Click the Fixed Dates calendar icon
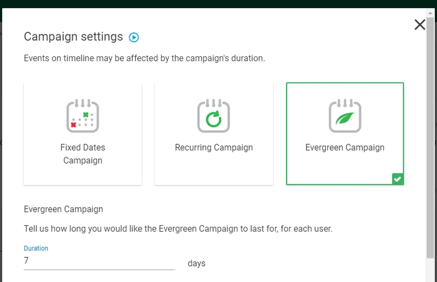Viewport: 437px width, 282px height. (83, 116)
